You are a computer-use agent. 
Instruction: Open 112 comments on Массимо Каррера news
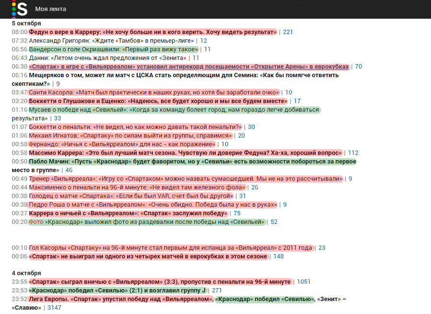pyautogui.click(x=353, y=153)
